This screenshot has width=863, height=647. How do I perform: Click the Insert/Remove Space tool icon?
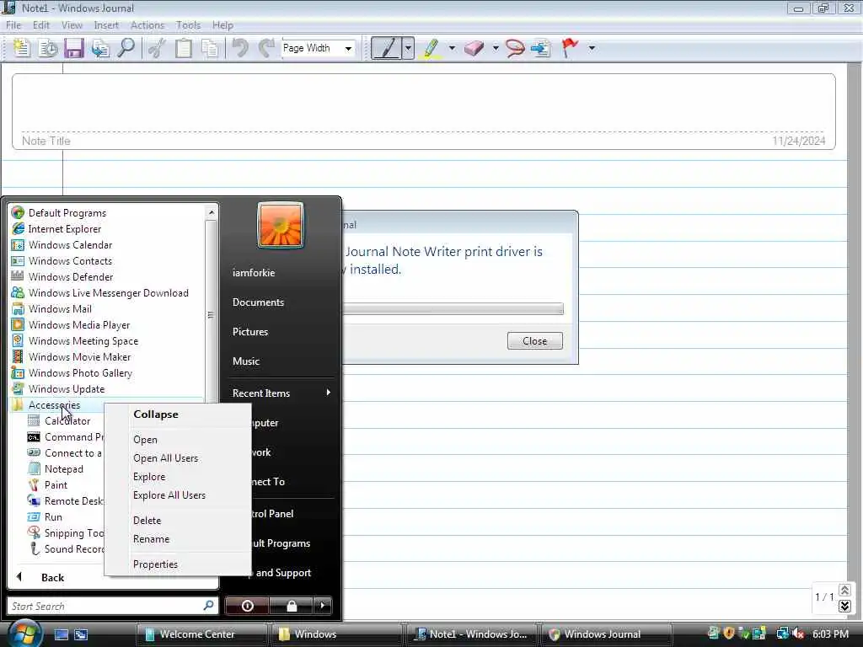point(541,48)
